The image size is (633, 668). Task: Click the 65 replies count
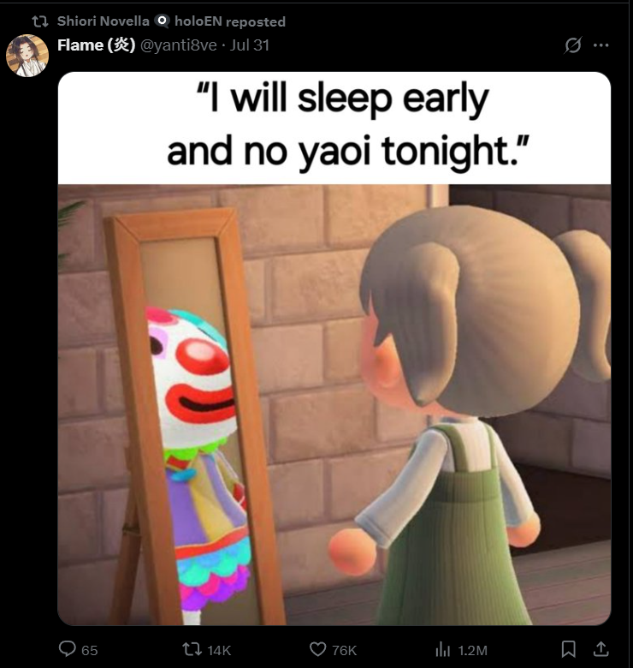point(89,650)
